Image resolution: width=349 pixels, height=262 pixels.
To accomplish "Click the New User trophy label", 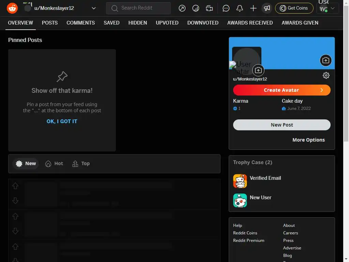I will tap(260, 198).
